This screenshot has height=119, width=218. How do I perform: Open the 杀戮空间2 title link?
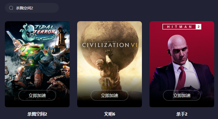(x=37, y=114)
